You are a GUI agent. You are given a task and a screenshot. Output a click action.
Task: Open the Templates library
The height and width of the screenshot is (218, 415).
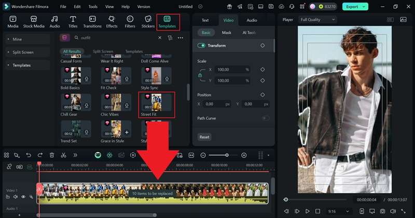click(167, 22)
